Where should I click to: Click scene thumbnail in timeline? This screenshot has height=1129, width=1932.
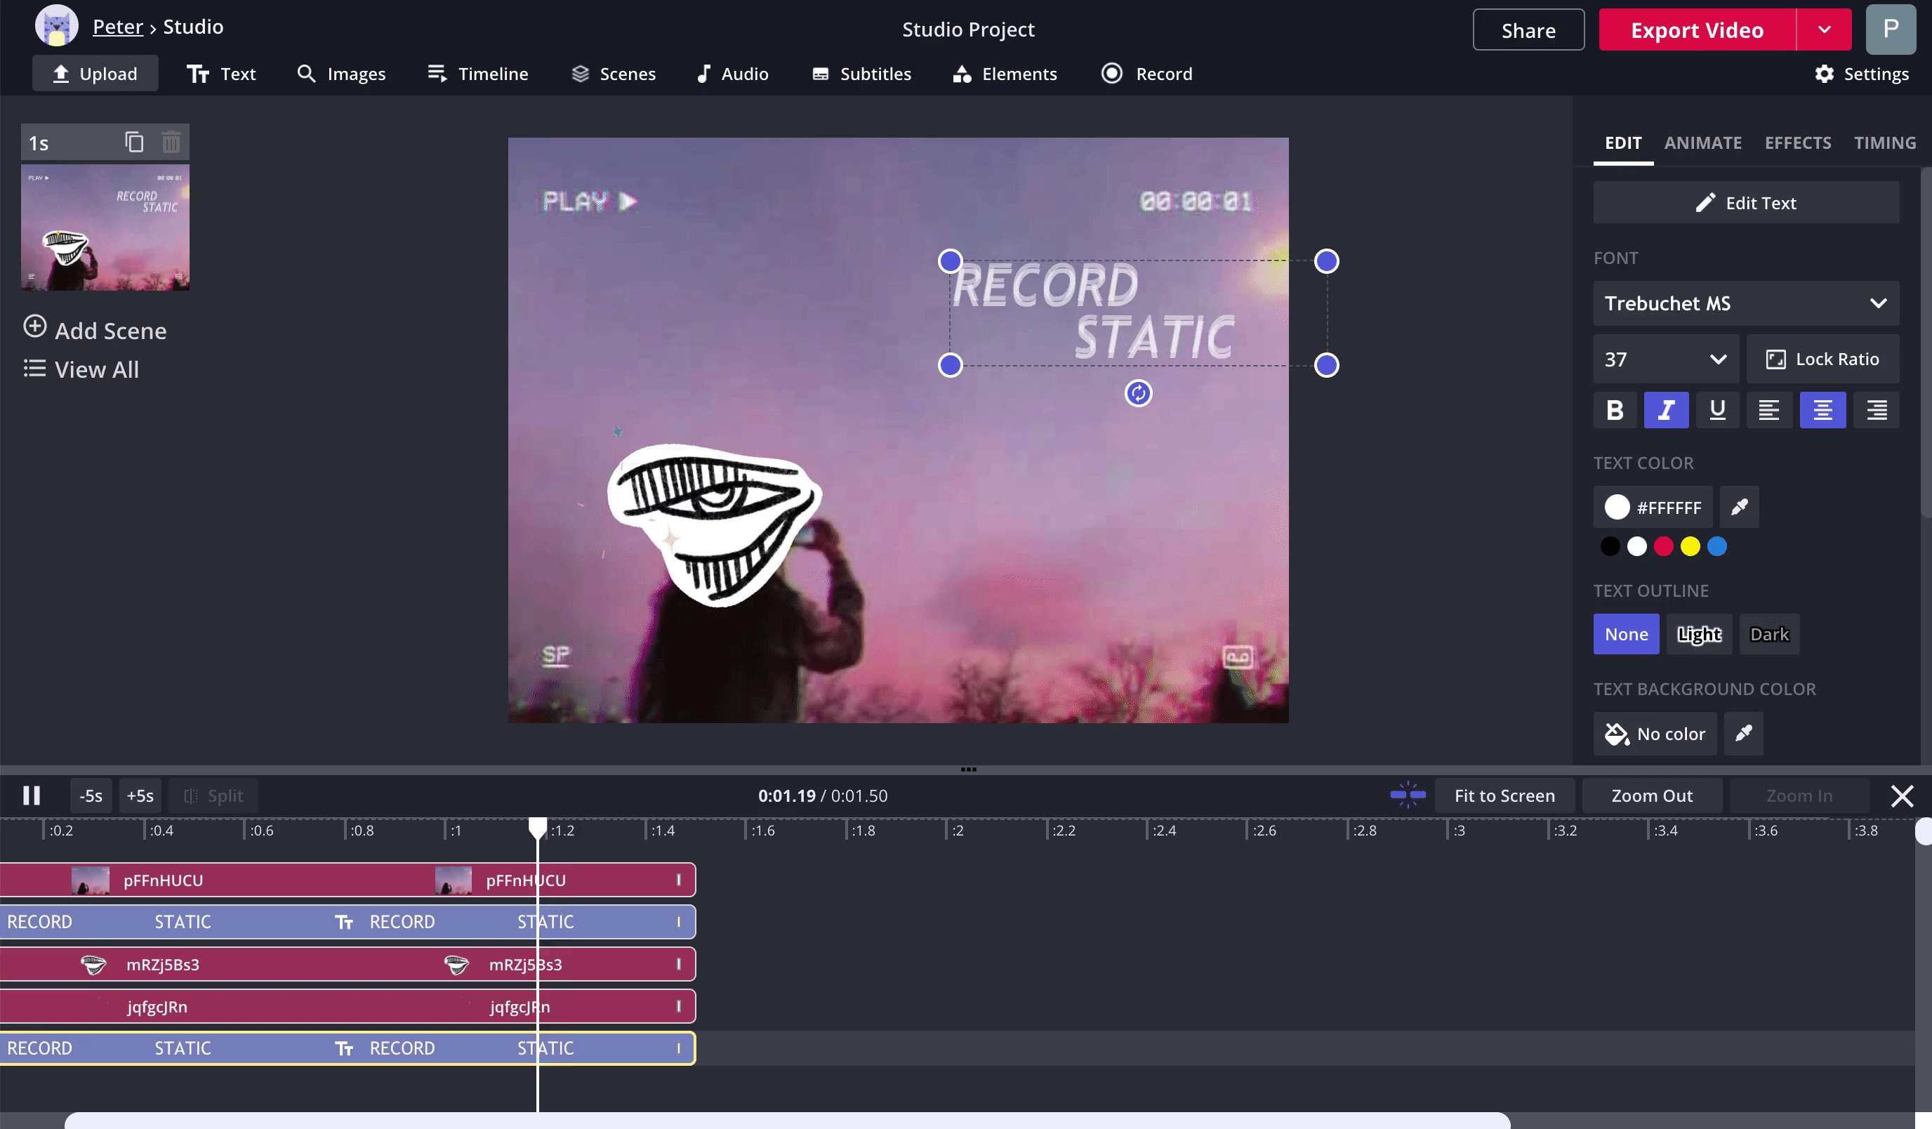tap(105, 227)
